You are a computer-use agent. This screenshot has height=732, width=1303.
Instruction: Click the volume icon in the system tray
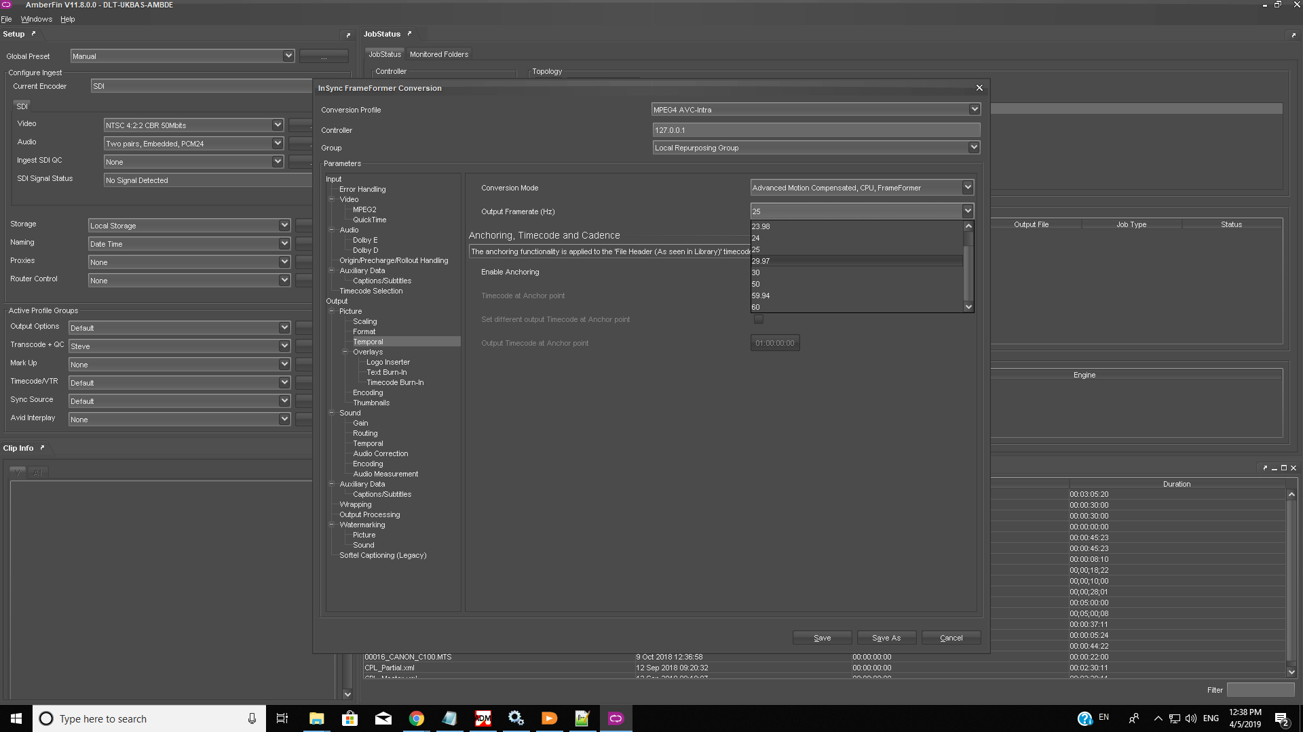pyautogui.click(x=1191, y=718)
